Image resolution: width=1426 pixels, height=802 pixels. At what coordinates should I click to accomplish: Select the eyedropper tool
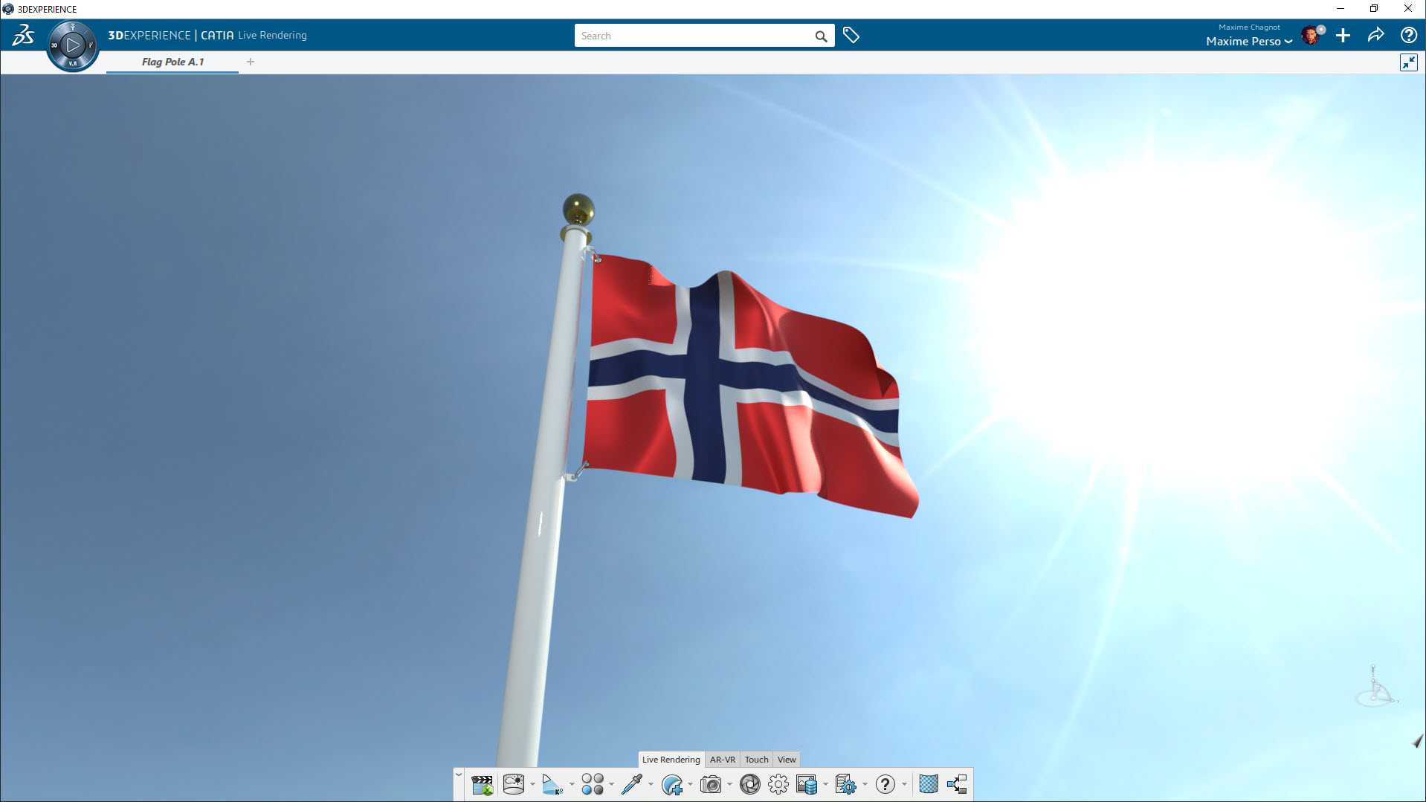coord(632,784)
